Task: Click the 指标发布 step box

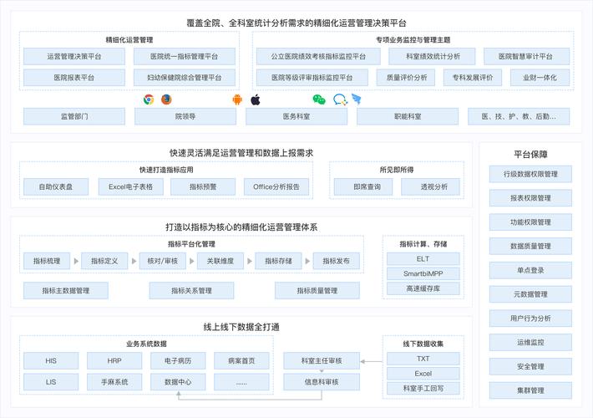Action: (x=337, y=261)
